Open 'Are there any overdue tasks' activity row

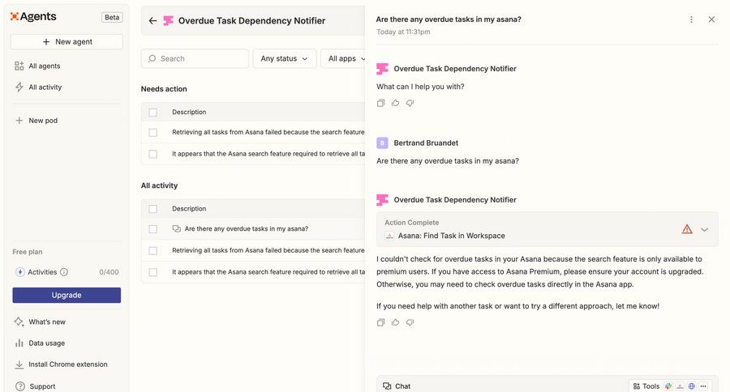point(247,228)
